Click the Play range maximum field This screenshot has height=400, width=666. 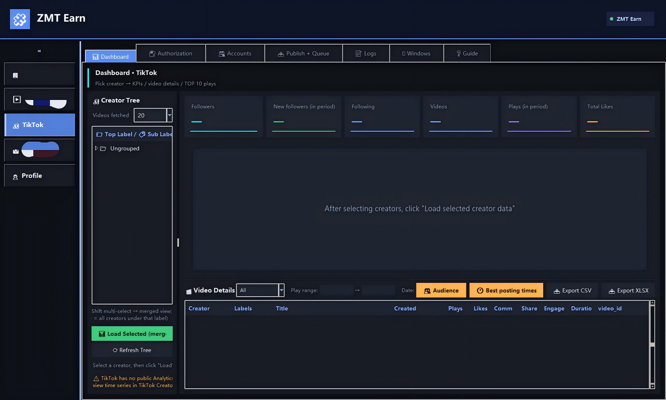coord(378,290)
